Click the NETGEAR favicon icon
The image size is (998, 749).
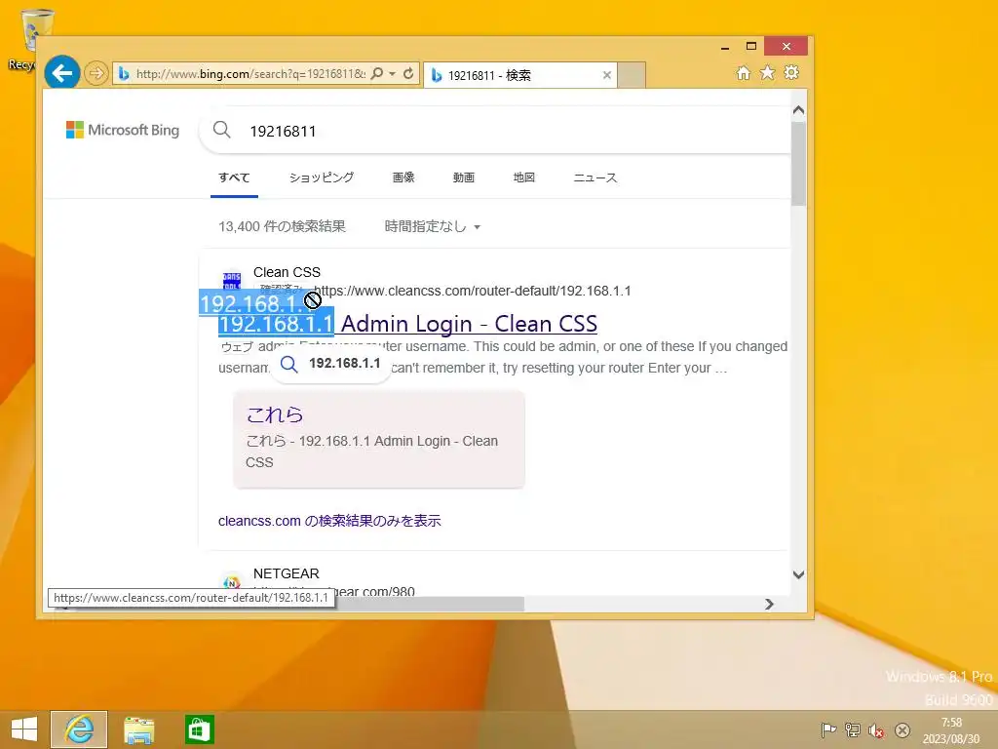232,582
